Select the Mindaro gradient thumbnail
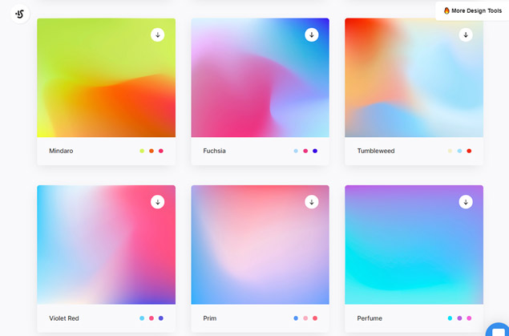Screen dimensions: 509x336 click(x=106, y=78)
